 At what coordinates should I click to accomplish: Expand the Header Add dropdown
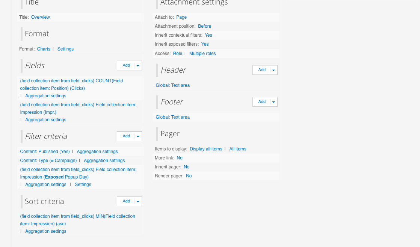click(274, 70)
